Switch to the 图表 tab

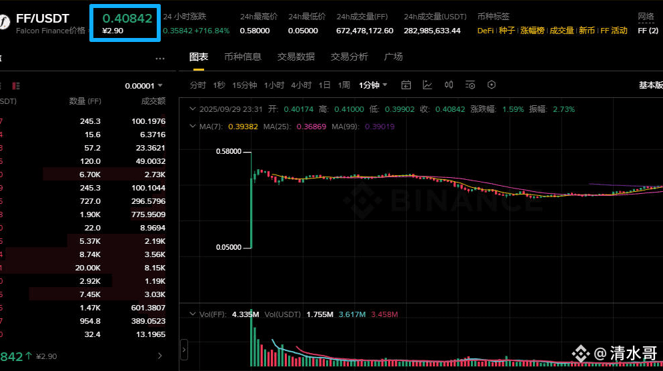pos(198,57)
